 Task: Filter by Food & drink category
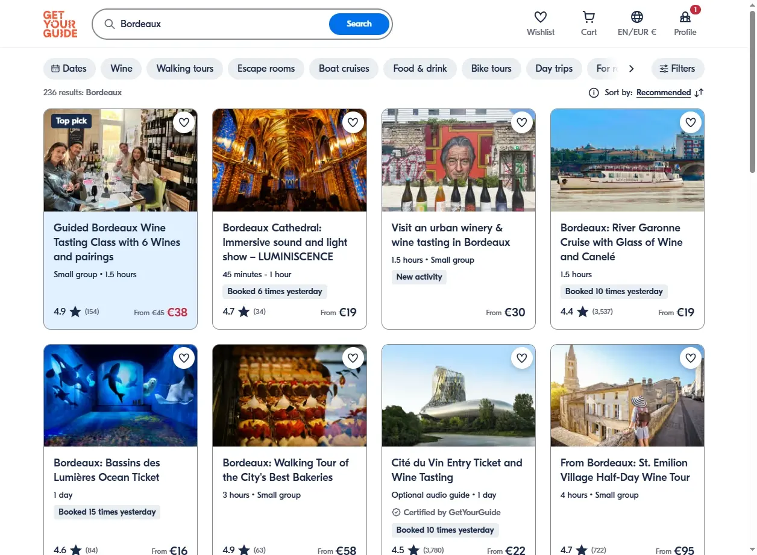coord(420,69)
